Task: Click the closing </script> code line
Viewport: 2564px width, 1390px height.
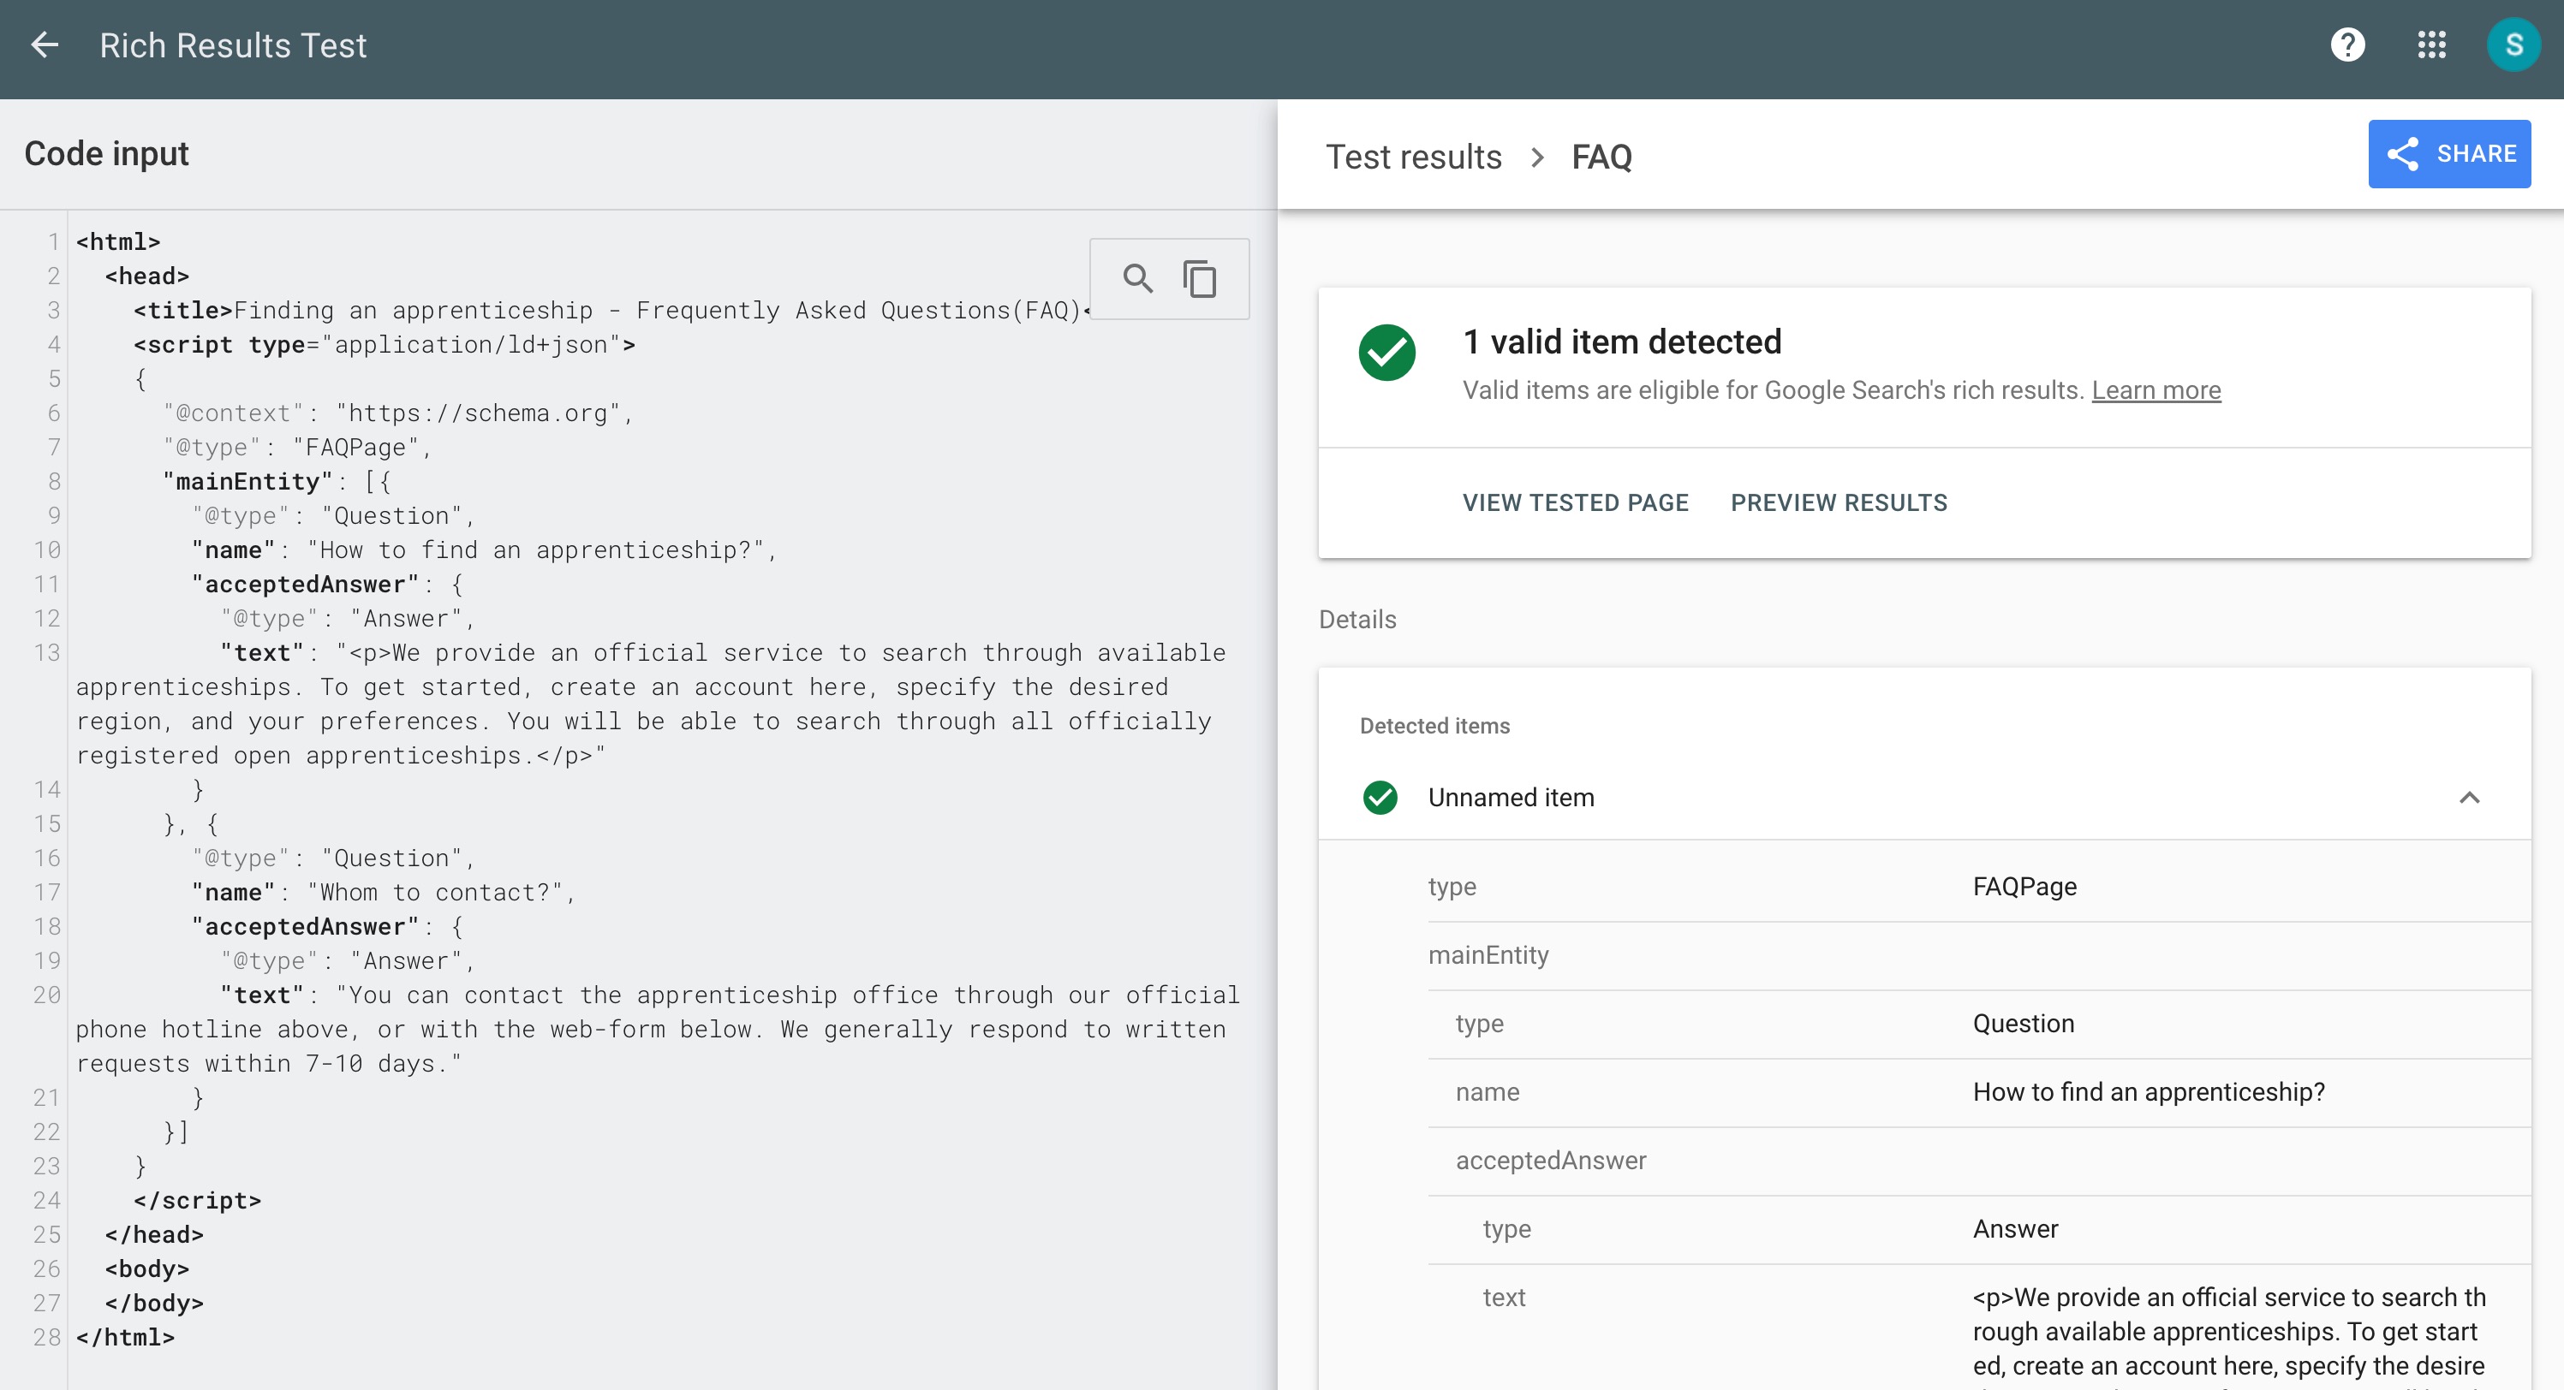Action: coord(197,1200)
